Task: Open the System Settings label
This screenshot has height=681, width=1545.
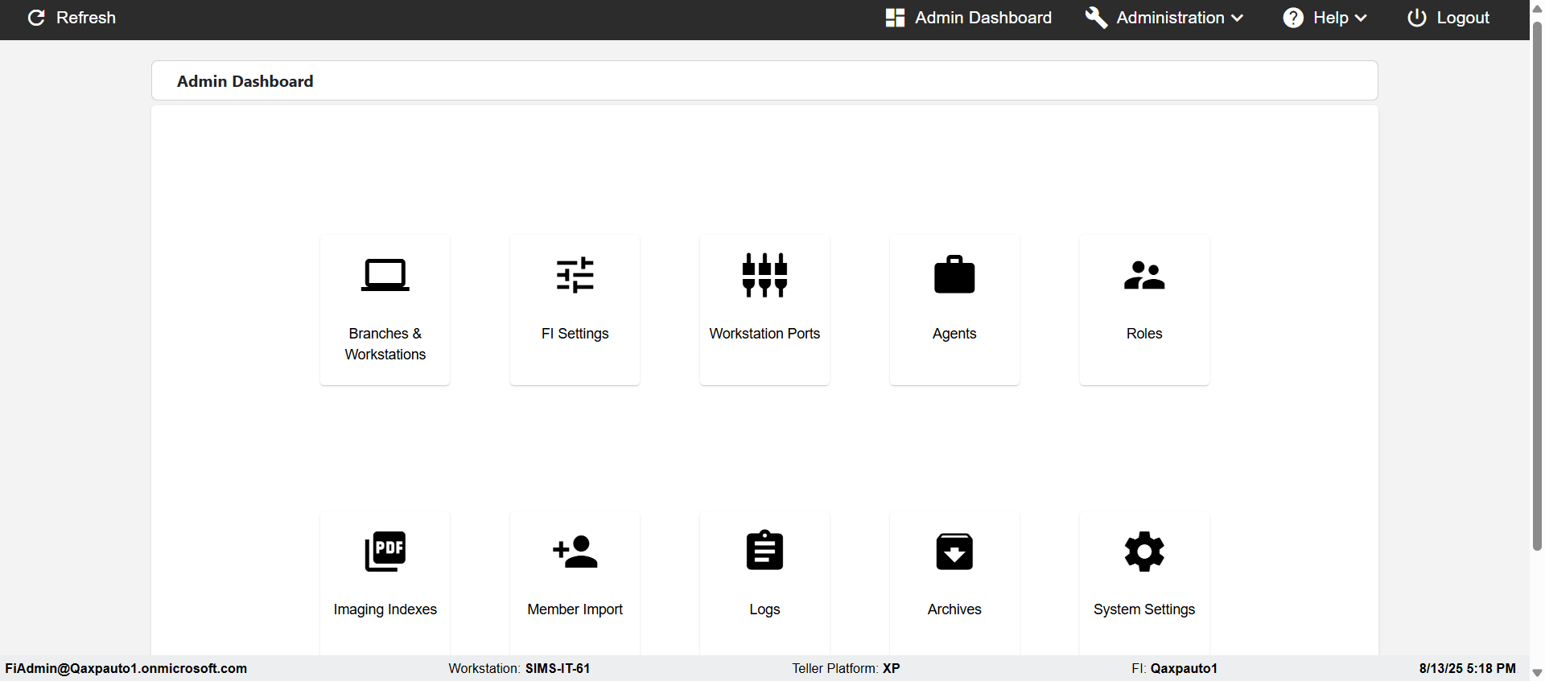Action: coord(1144,609)
